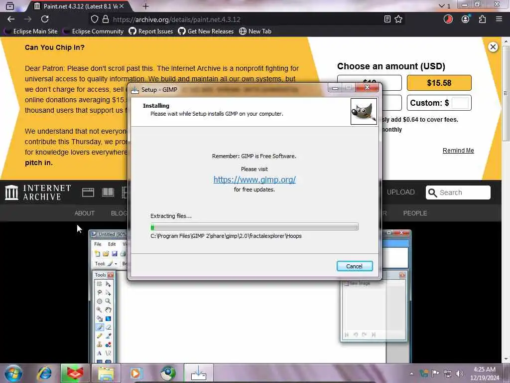Screen dimensions: 510x383
Task: Launch Internet Explorer from taskbar
Action: coord(45,373)
